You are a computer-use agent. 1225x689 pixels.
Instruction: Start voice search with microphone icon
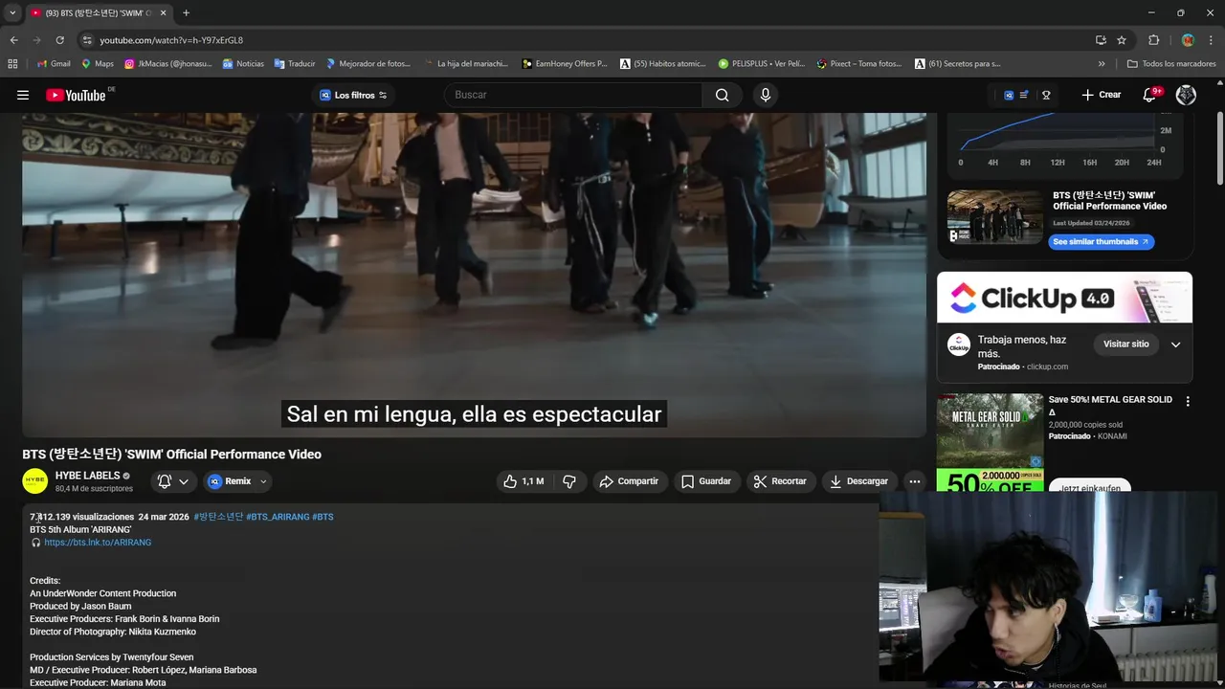coord(765,95)
